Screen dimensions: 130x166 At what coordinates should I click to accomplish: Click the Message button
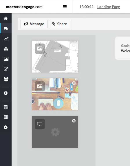pyautogui.click(x=34, y=24)
